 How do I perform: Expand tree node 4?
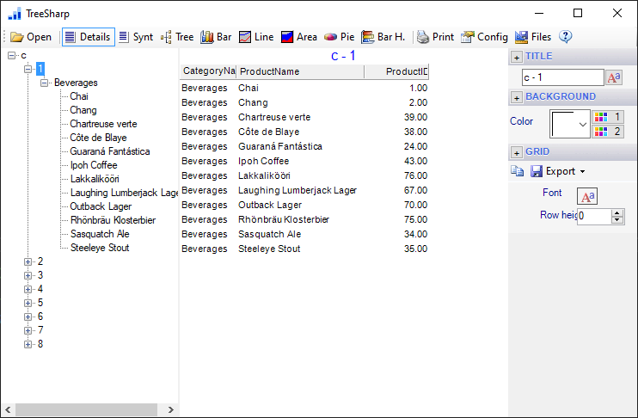pyautogui.click(x=28, y=289)
